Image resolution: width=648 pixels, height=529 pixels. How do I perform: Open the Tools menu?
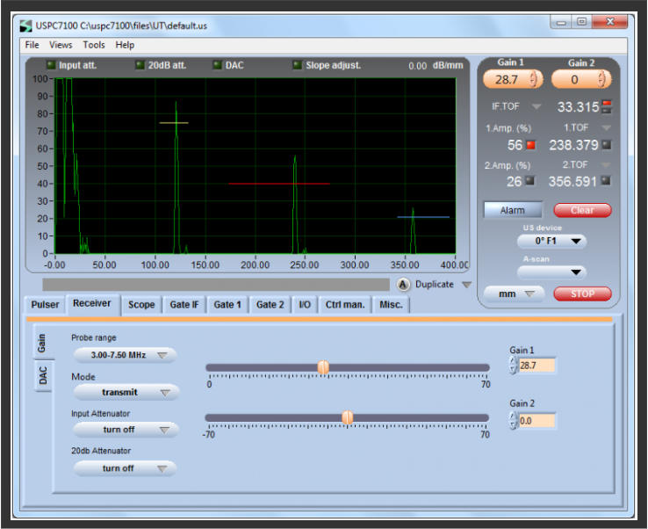(x=94, y=45)
